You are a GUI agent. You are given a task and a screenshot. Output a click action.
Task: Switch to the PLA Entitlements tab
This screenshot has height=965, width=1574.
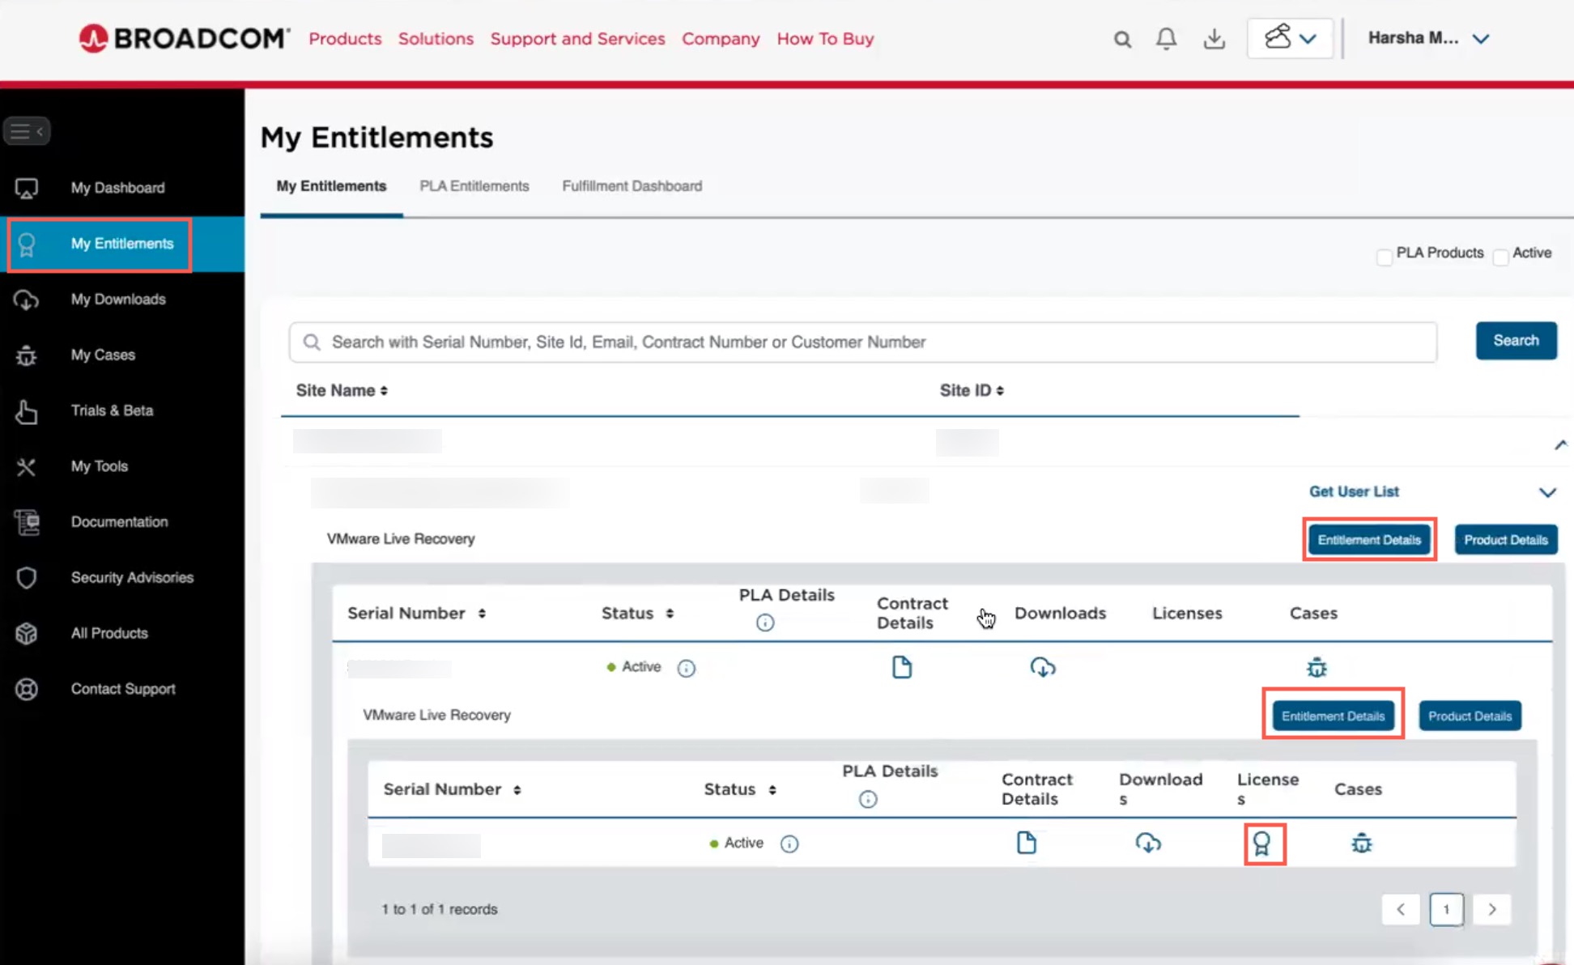474,186
